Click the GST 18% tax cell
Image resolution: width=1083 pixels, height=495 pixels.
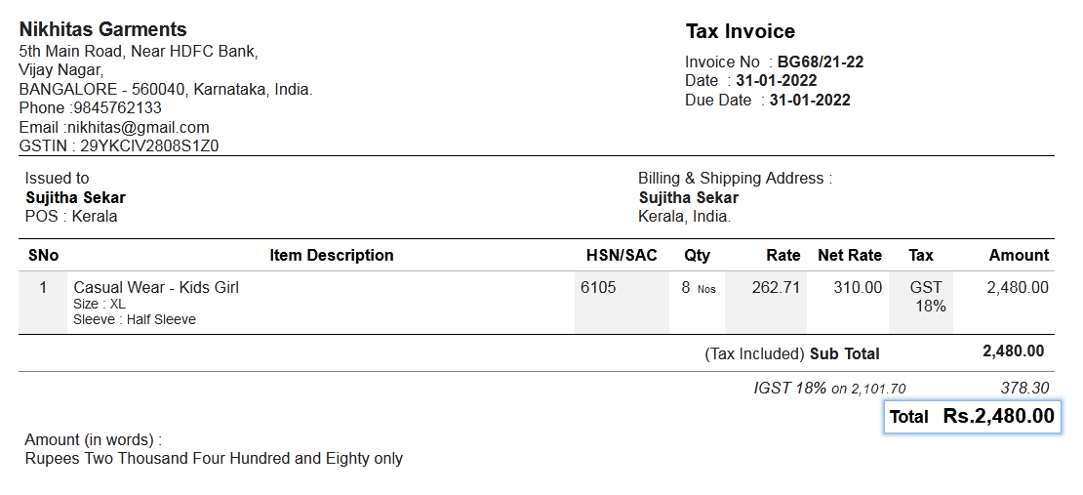click(921, 303)
